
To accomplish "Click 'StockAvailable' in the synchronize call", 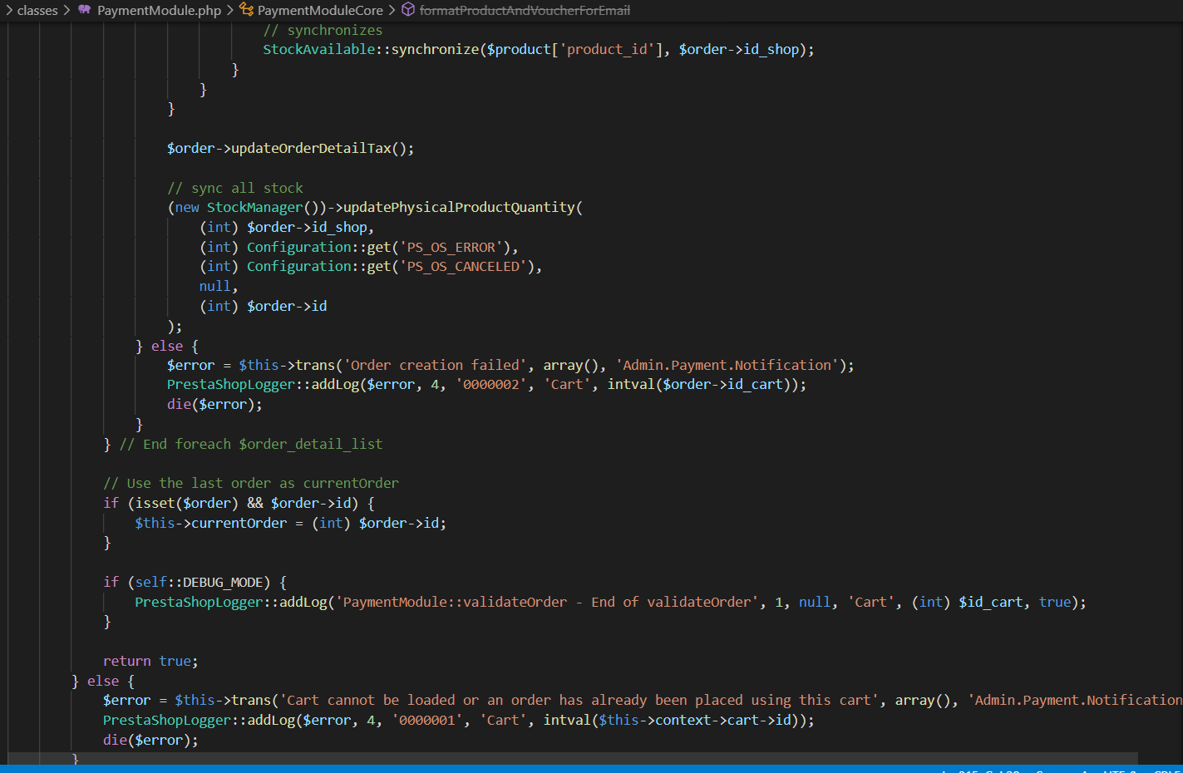I will (x=319, y=49).
